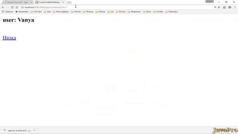Image resolution: width=238 pixels, height=134 pixels.
Task: Open the eye extension icon
Action: (230, 7)
